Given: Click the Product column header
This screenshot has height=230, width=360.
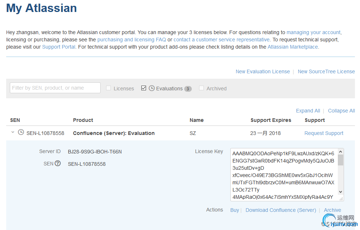Looking at the screenshot, I should click(x=83, y=120).
